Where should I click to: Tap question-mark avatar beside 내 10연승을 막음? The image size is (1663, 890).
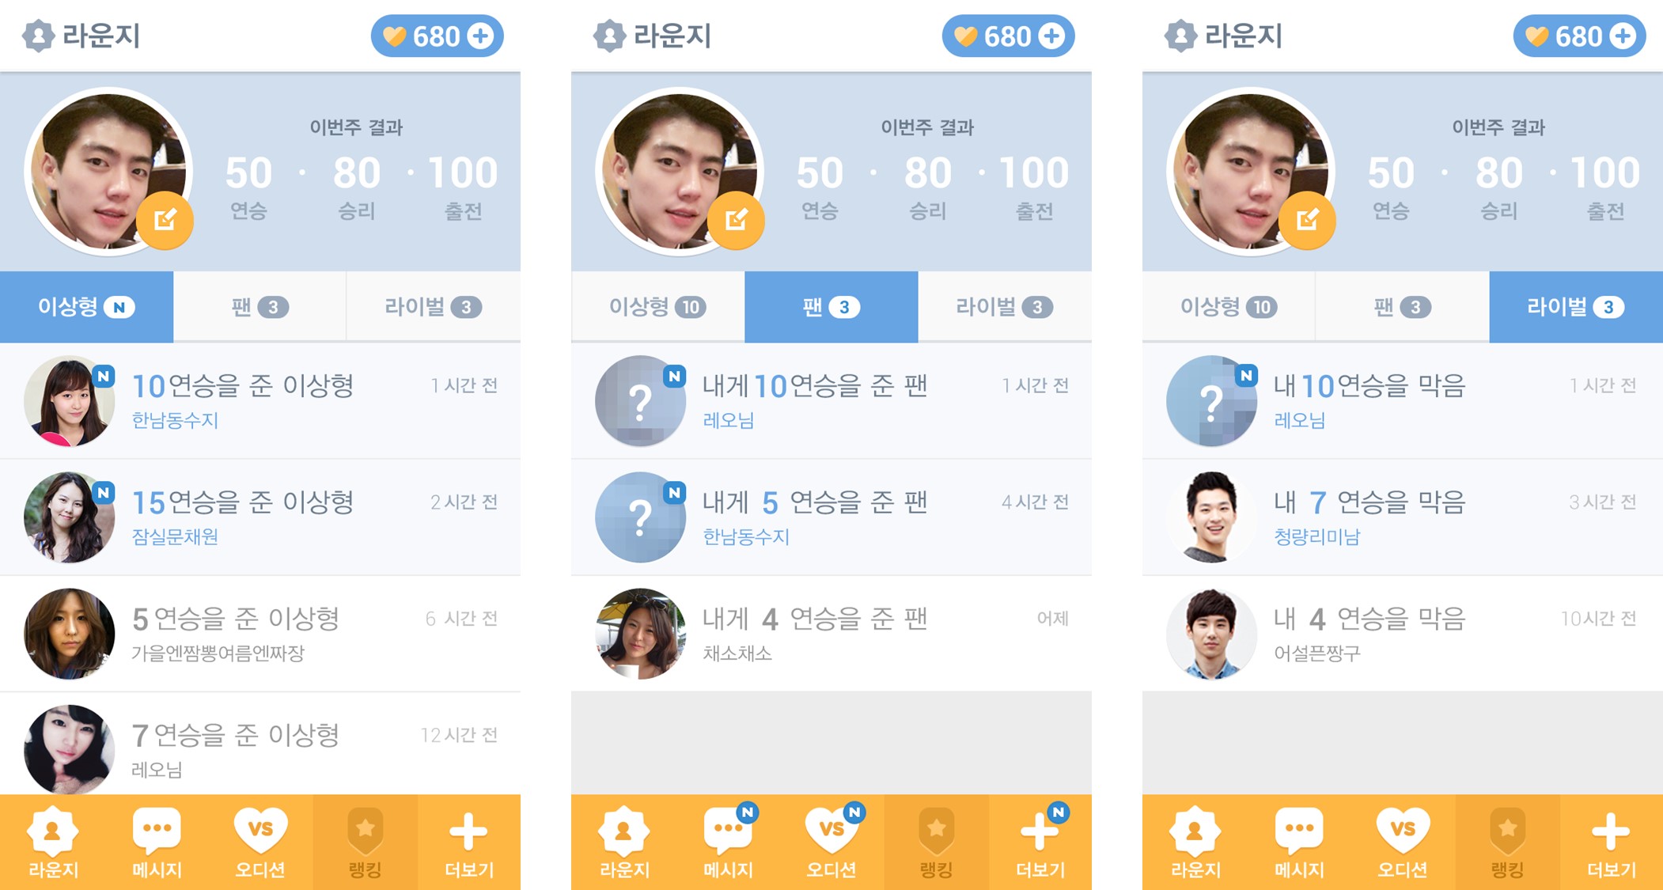1211,401
